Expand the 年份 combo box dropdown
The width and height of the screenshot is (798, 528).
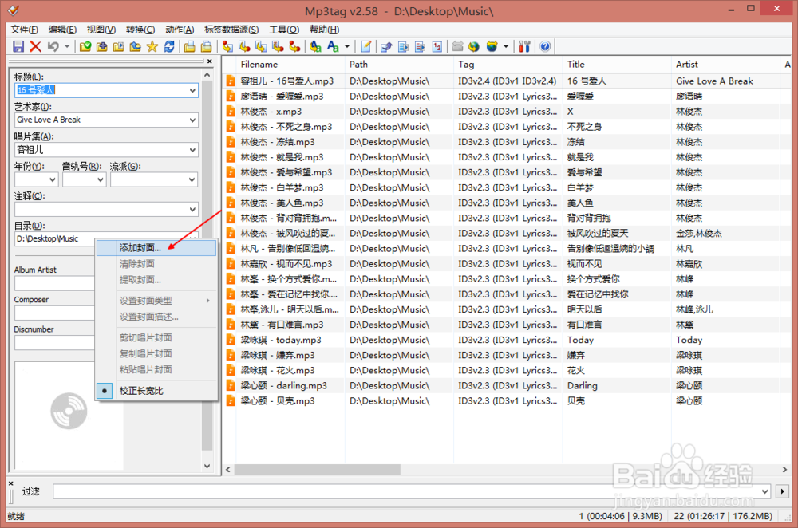click(x=53, y=179)
